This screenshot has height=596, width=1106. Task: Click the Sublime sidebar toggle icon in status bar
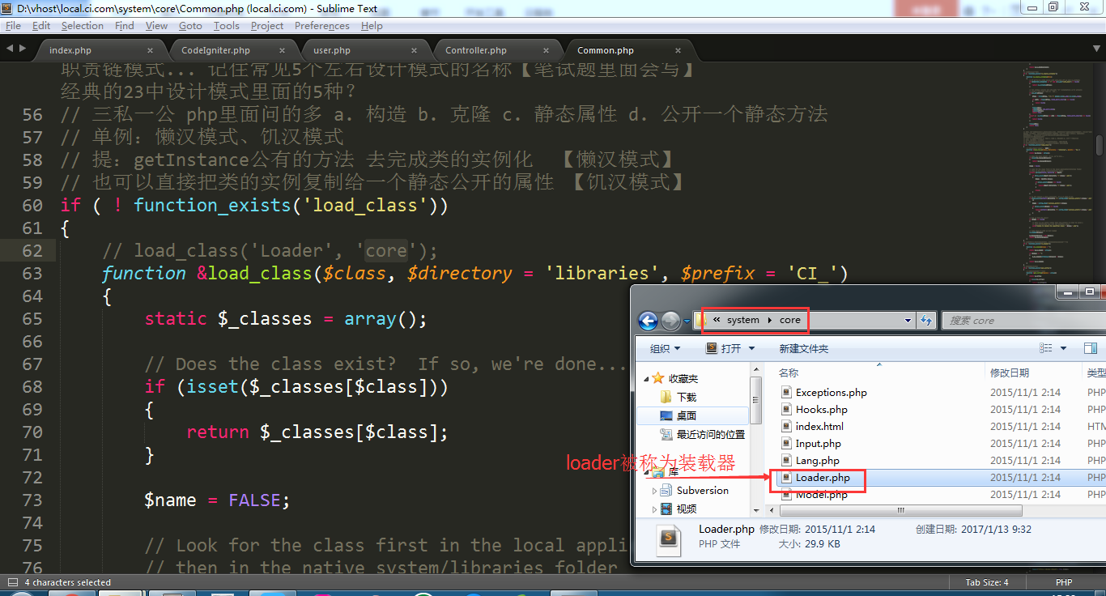(x=12, y=582)
